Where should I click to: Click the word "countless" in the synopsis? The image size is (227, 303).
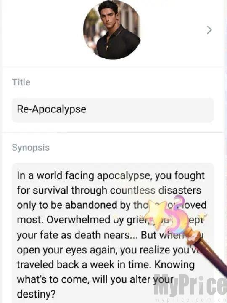pyautogui.click(x=132, y=190)
